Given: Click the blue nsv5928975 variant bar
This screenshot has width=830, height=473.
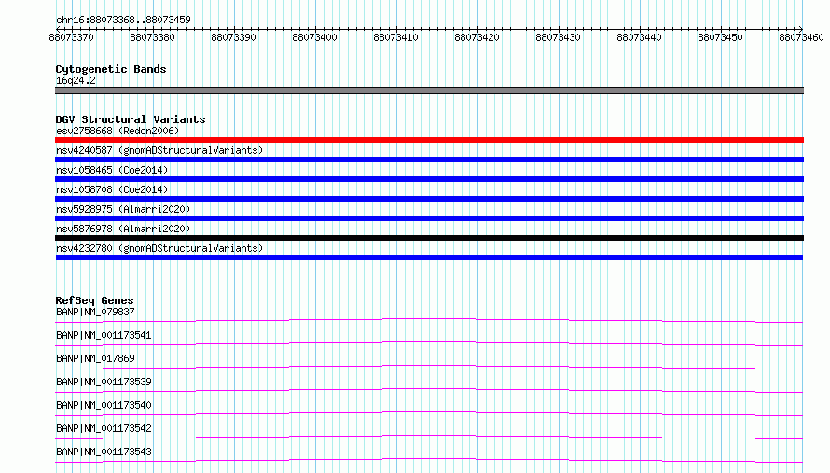Looking at the screenshot, I should pyautogui.click(x=429, y=218).
